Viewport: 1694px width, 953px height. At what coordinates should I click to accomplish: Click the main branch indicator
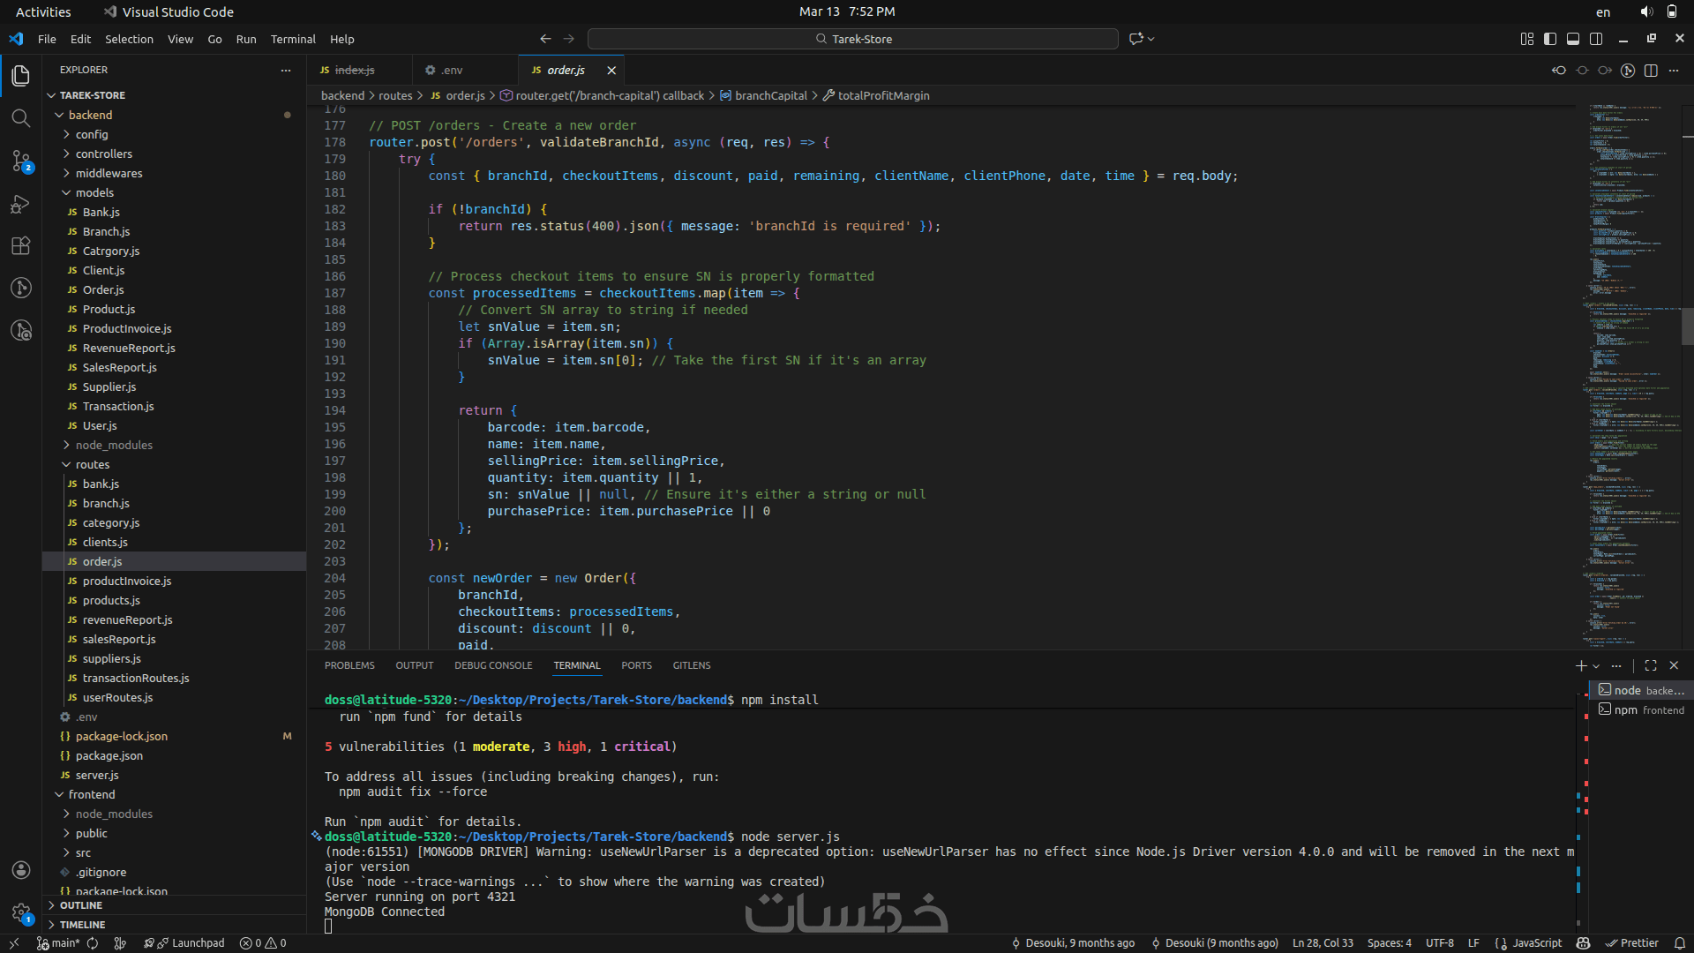tap(58, 943)
